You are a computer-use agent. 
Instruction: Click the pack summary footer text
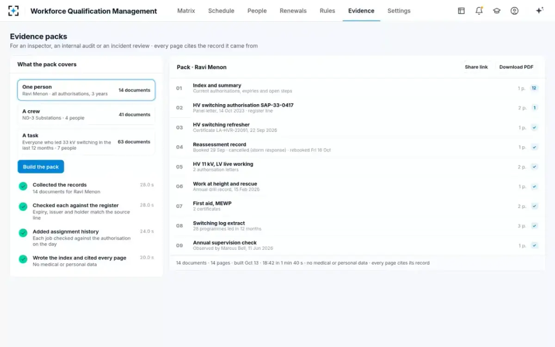[x=302, y=263]
